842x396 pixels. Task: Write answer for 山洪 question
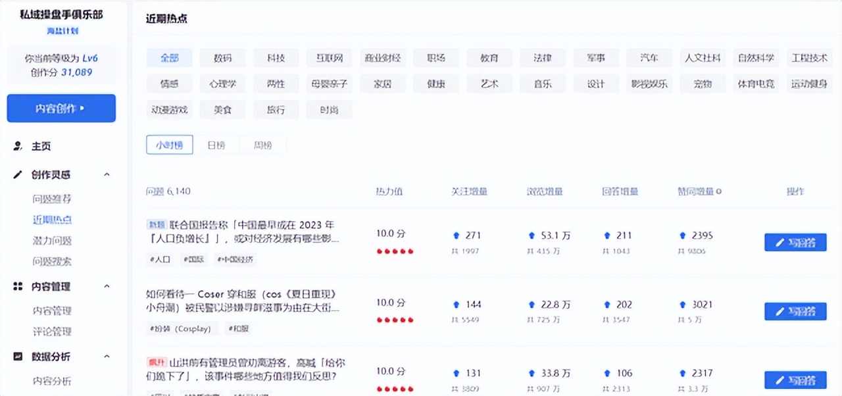pos(795,380)
